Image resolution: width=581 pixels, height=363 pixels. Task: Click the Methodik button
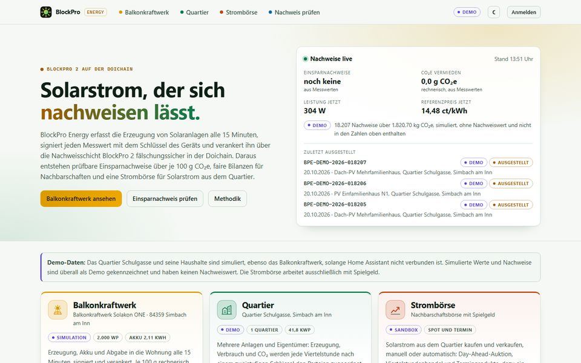[228, 198]
